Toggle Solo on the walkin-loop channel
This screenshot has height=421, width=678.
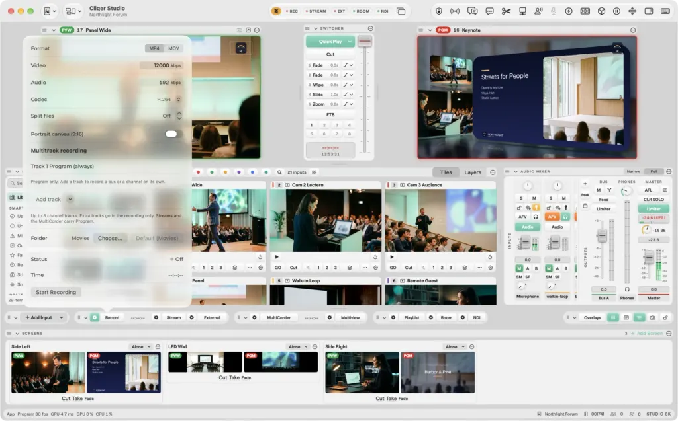click(550, 198)
